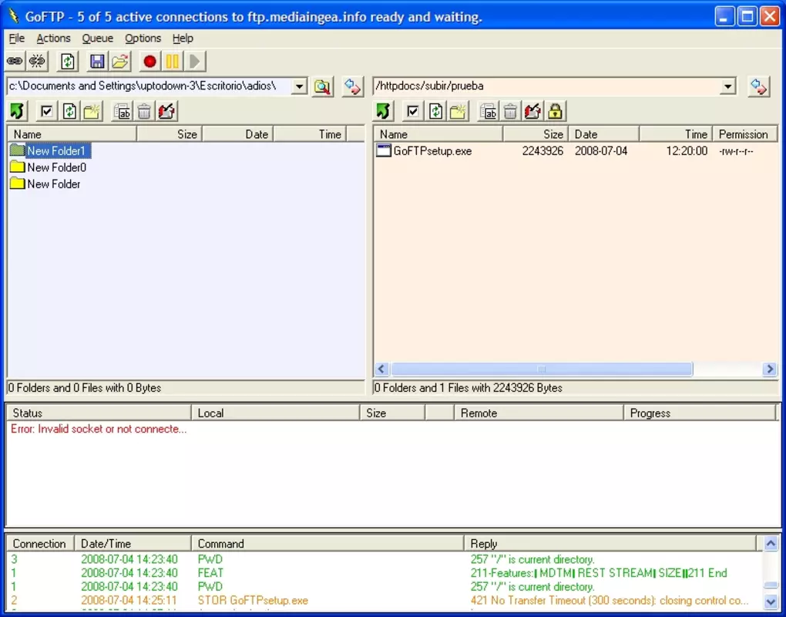Click the rename icon in the remote pane
This screenshot has height=617, width=786.
pos(489,111)
